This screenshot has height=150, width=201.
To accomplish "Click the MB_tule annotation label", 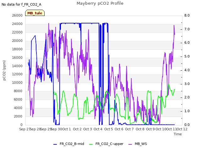I will tap(35, 13).
